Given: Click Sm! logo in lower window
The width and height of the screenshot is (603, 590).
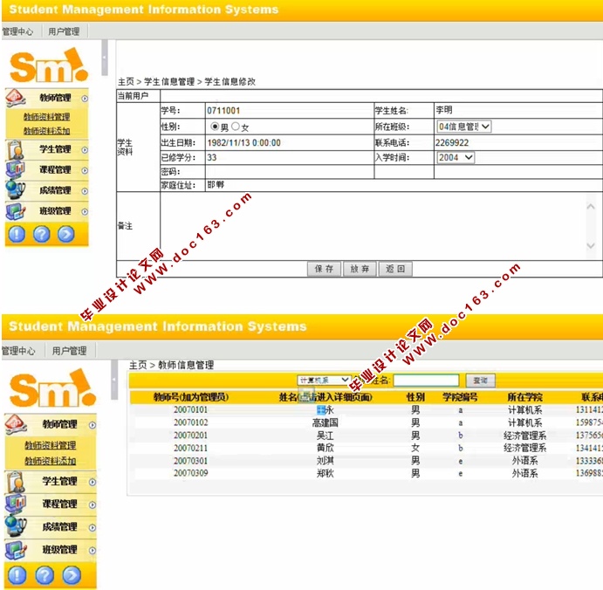Looking at the screenshot, I should pos(52,388).
